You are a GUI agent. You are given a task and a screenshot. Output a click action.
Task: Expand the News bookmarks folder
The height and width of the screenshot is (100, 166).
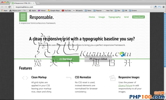coord(88,10)
